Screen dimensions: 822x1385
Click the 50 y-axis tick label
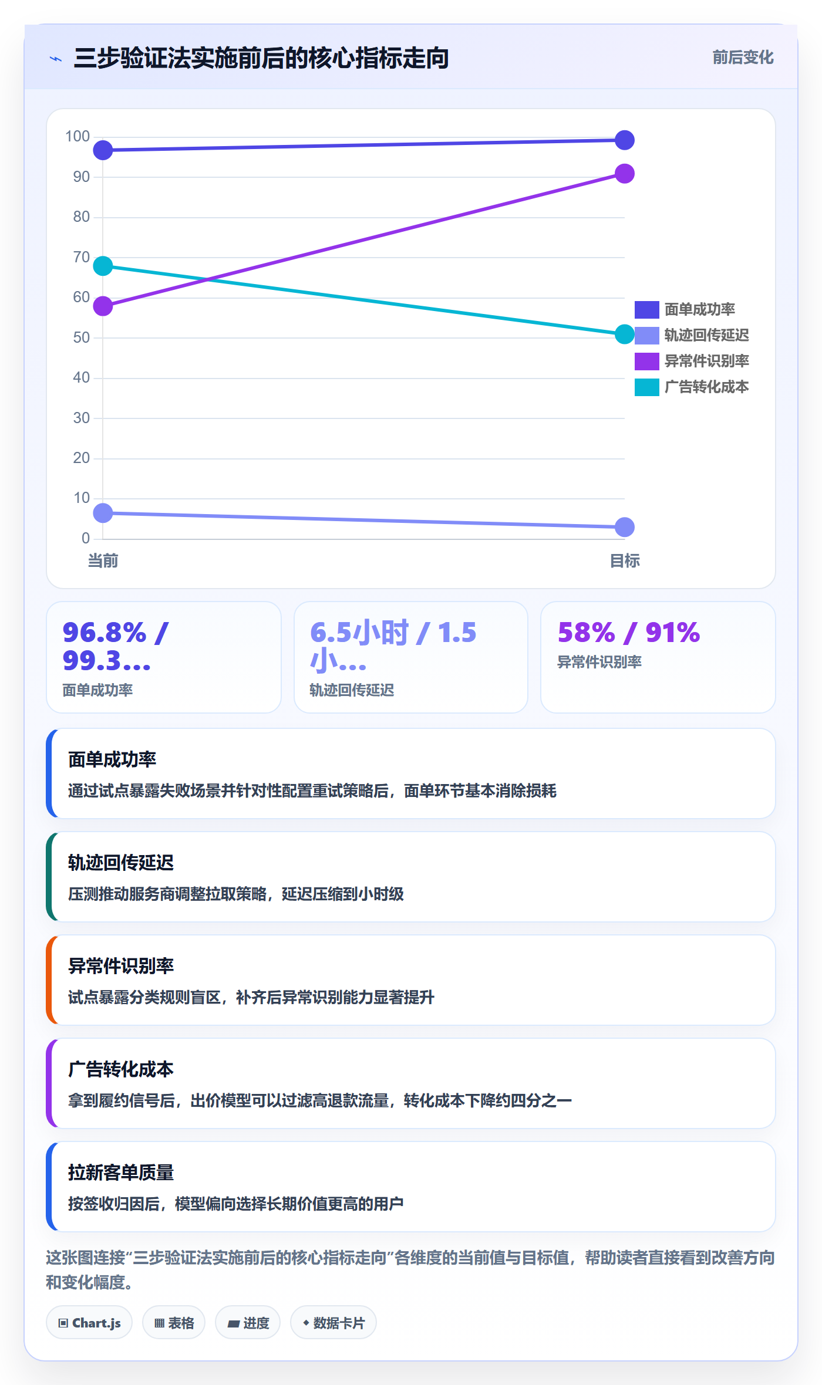tap(81, 337)
